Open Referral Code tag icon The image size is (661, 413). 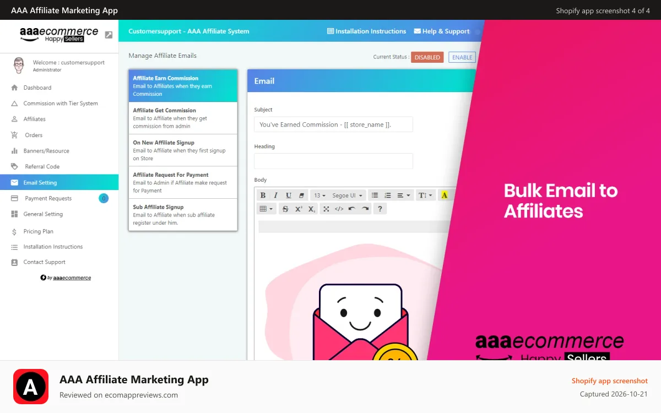pyautogui.click(x=14, y=166)
